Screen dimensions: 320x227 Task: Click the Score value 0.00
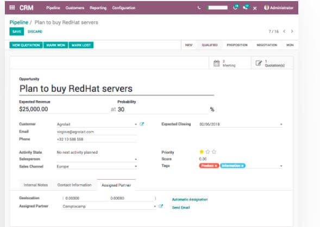click(203, 159)
